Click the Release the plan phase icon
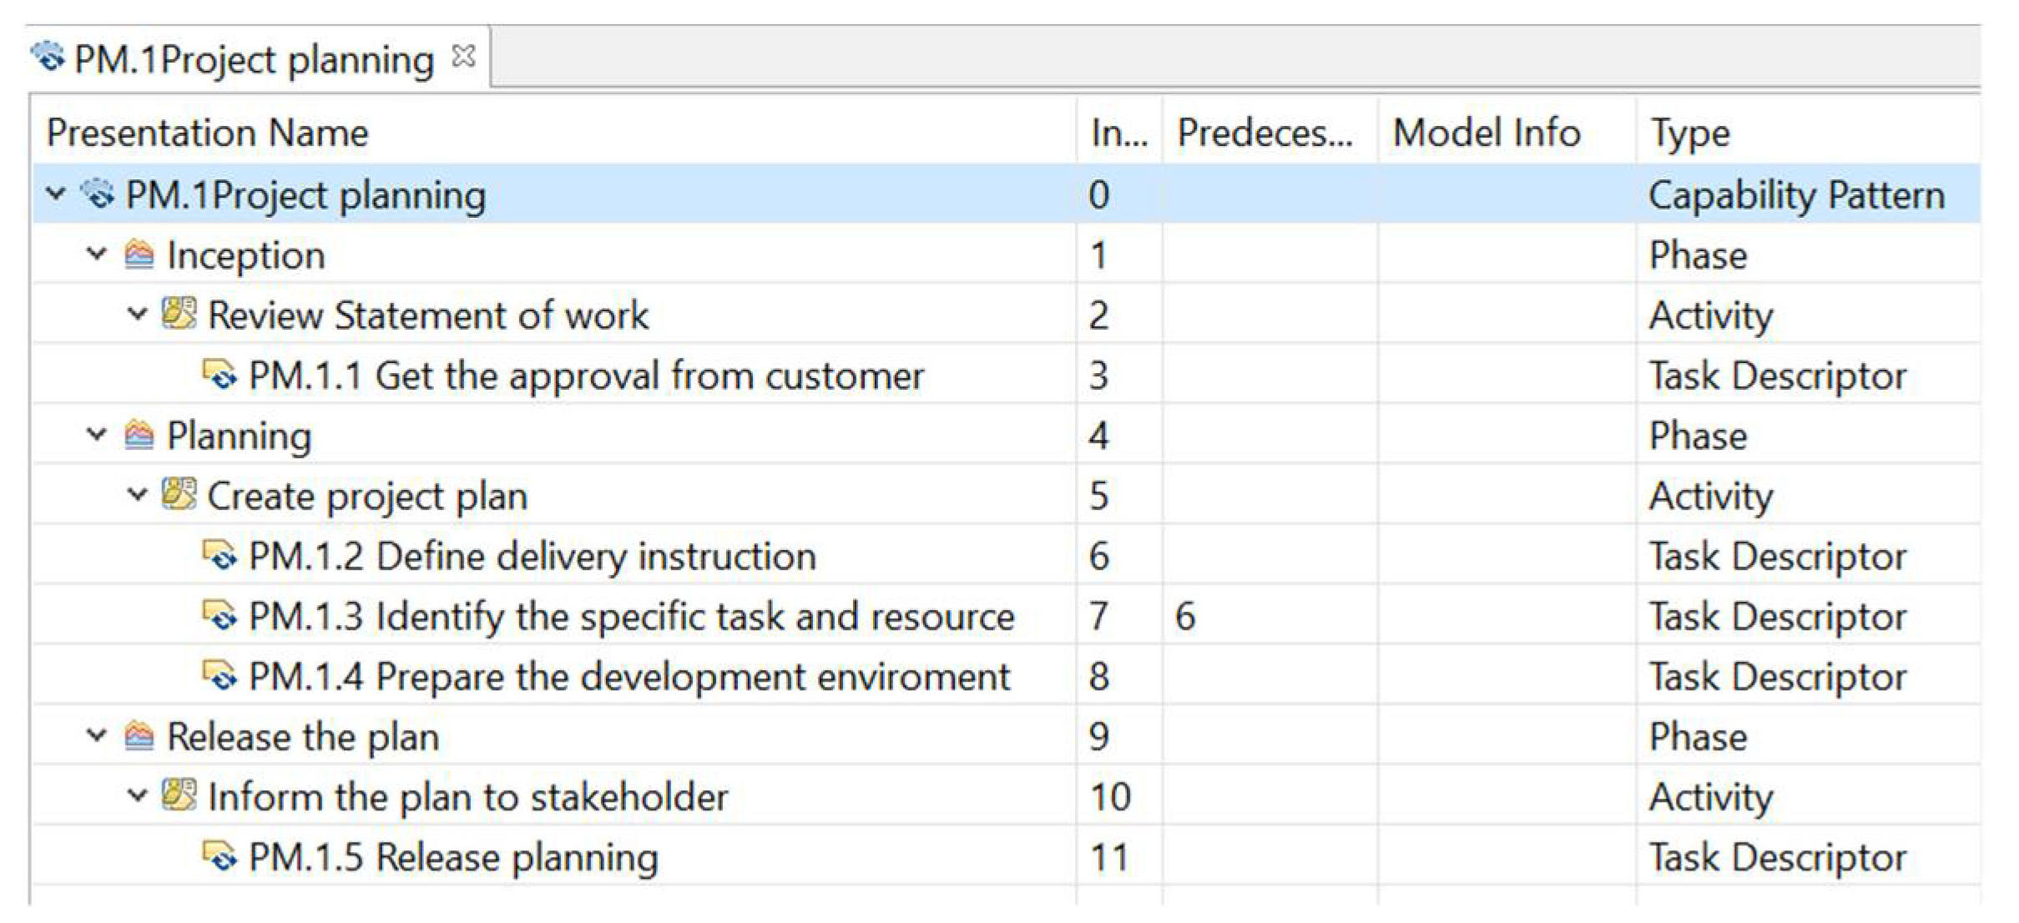This screenshot has height=923, width=2019. pyautogui.click(x=139, y=736)
